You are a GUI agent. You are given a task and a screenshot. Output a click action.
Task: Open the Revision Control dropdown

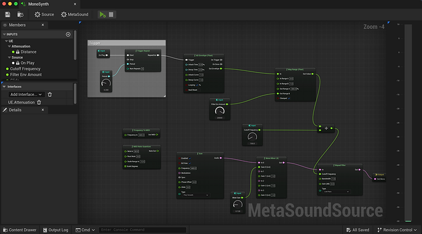[x=397, y=230]
